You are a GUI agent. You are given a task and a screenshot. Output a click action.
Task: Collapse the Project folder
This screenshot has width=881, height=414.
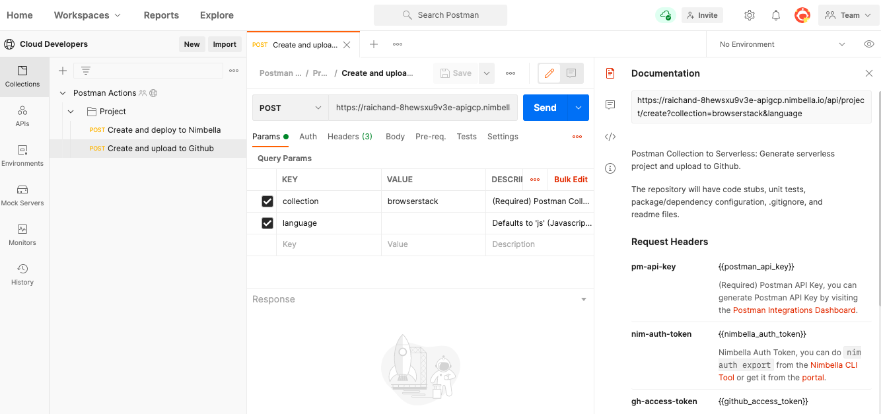pyautogui.click(x=71, y=112)
